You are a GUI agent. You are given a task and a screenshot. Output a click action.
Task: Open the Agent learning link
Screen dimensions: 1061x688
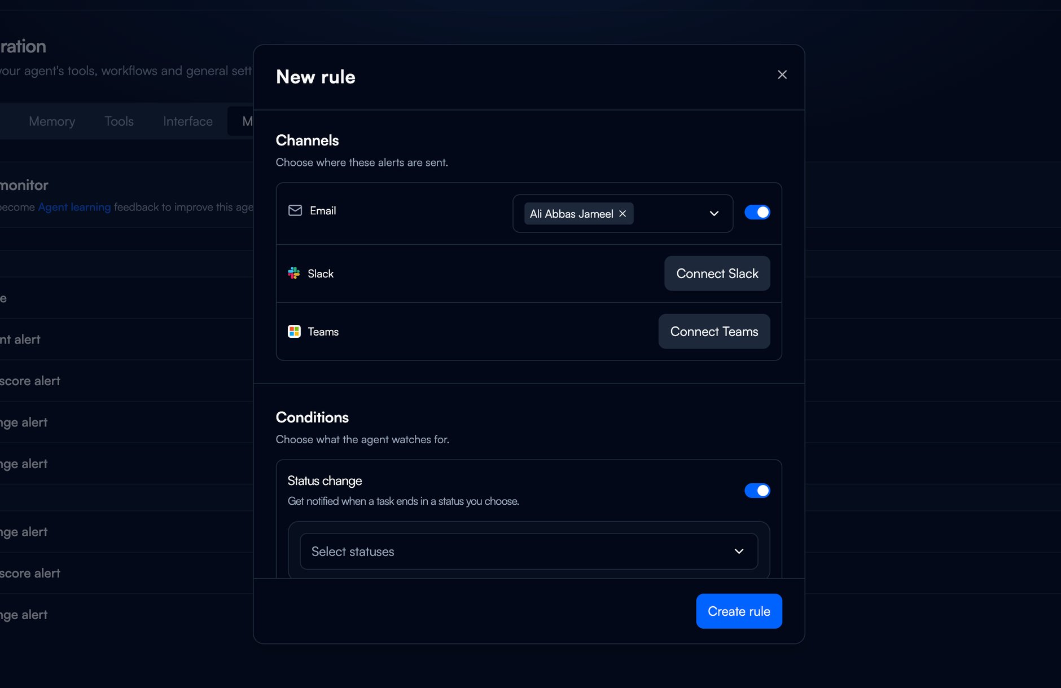pyautogui.click(x=74, y=207)
